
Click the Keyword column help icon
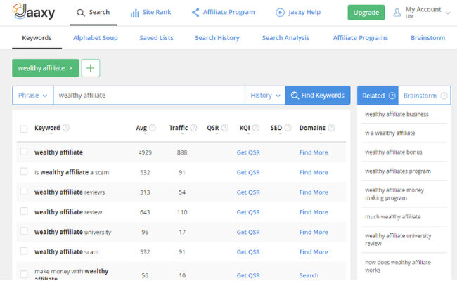66,128
